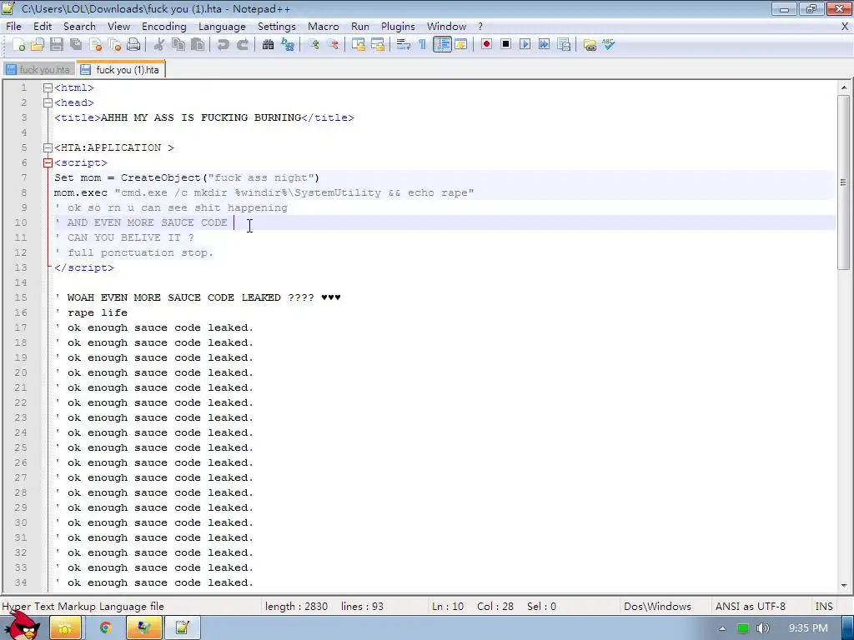This screenshot has height=640, width=854.
Task: Zoom in on the editor text
Action: pyautogui.click(x=314, y=45)
